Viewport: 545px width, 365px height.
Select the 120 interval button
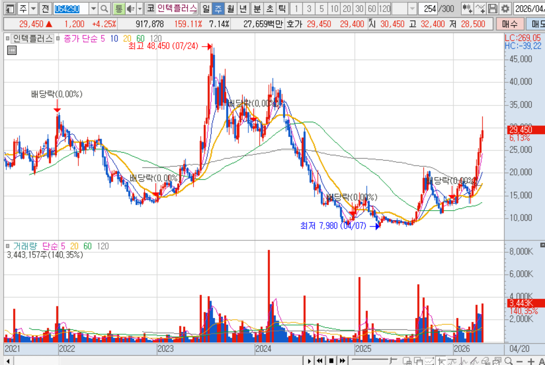pos(384,9)
